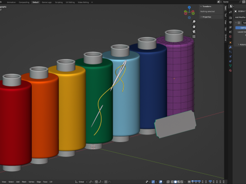This screenshot has width=246, height=184.
Task: Switch to the UV Editing workspace tab
Action: coord(70,3)
